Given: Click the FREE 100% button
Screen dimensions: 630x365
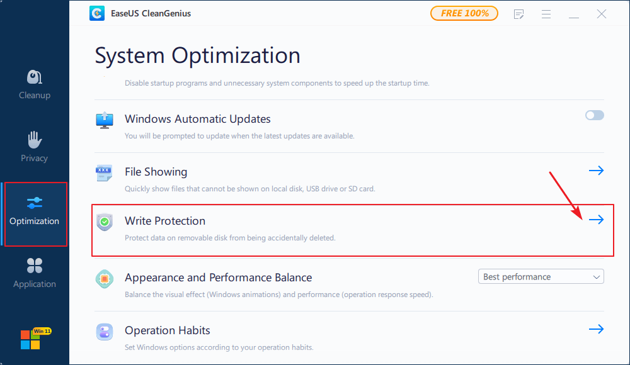Looking at the screenshot, I should coord(464,13).
